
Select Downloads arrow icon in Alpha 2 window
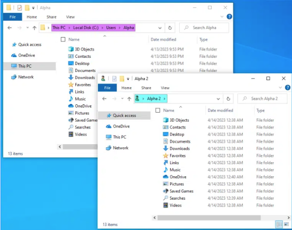(x=166, y=148)
